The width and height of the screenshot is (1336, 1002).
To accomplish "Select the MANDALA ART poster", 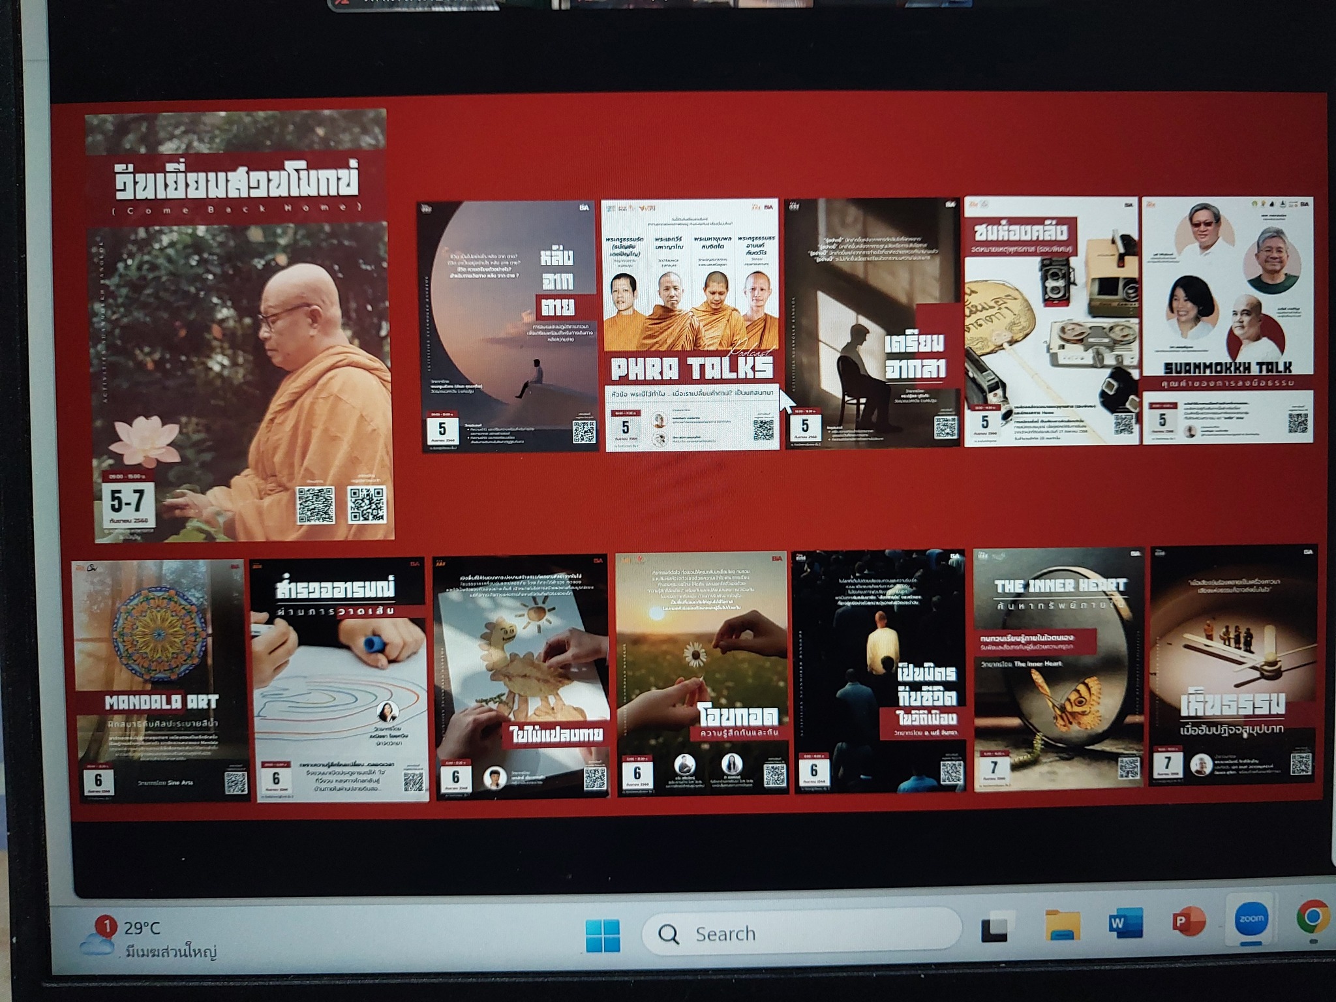I will 161,680.
